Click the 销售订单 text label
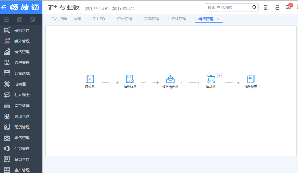 coord(130,87)
